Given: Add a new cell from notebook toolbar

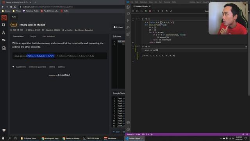Looking at the screenshot, I should click(x=154, y=11).
